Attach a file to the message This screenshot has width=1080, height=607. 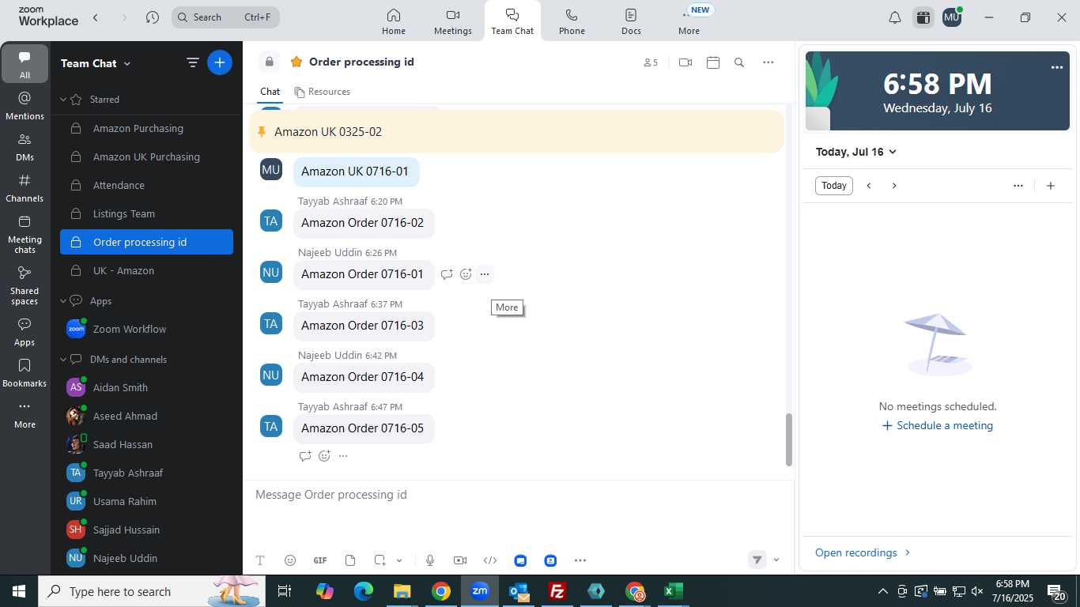(350, 560)
